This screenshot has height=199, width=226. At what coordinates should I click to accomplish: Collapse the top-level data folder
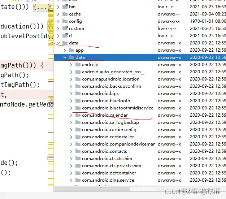(x=58, y=43)
